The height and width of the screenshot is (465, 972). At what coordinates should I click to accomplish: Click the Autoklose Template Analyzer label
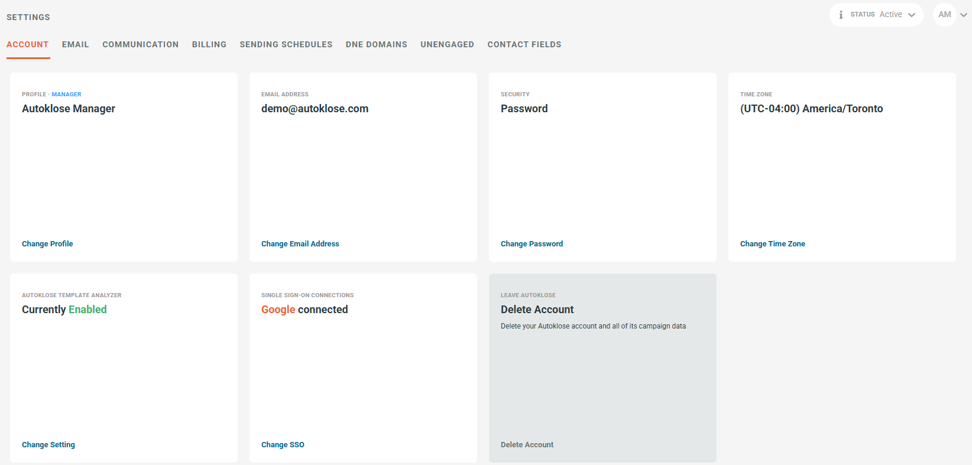click(72, 295)
